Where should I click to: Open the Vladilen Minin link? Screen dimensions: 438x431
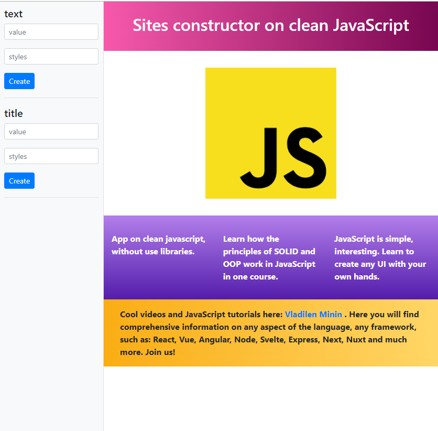(313, 315)
